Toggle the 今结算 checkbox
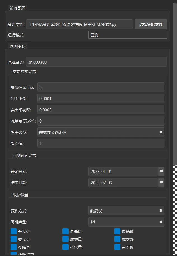Screen dimensions: 177x256 (x=14, y=247)
